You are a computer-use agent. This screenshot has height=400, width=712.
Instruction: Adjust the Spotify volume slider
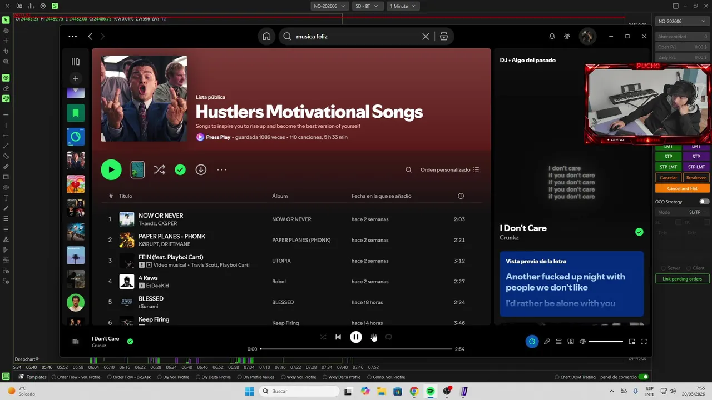click(605, 342)
